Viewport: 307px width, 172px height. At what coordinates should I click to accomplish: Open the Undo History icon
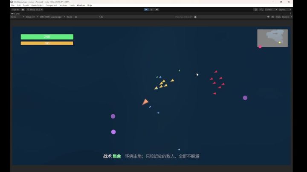[x=255, y=9]
